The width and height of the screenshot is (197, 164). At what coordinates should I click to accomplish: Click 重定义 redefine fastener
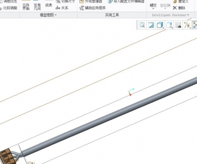[181, 1]
